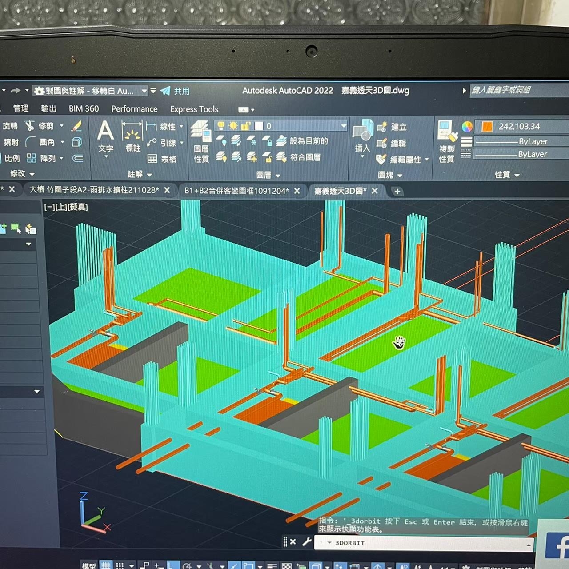Click the orange object color swatch
The height and width of the screenshot is (569, 569).
(487, 127)
